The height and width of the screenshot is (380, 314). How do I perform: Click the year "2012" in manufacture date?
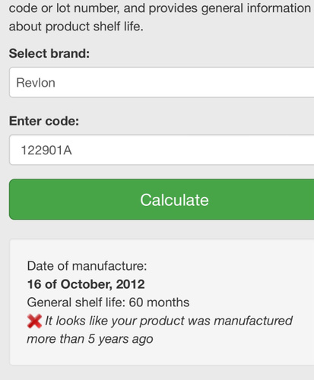coord(130,284)
